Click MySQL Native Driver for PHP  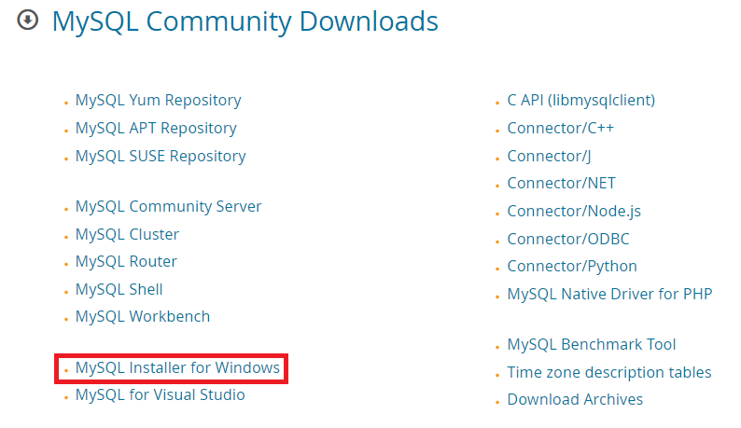coord(609,294)
